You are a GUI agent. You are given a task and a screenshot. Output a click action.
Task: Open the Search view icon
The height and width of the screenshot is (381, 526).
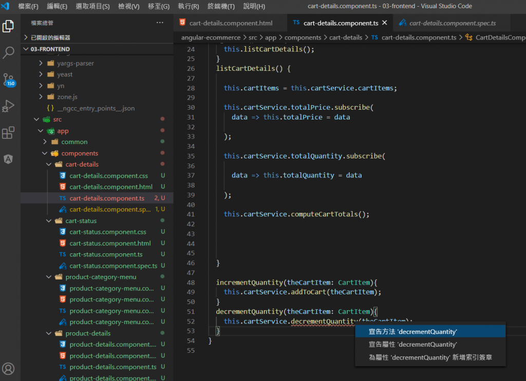(8, 53)
